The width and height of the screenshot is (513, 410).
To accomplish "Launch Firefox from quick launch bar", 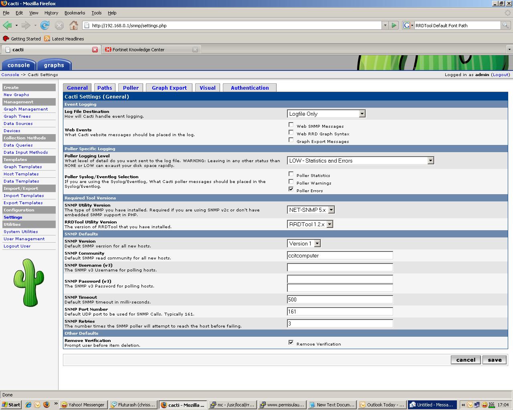I will point(46,405).
